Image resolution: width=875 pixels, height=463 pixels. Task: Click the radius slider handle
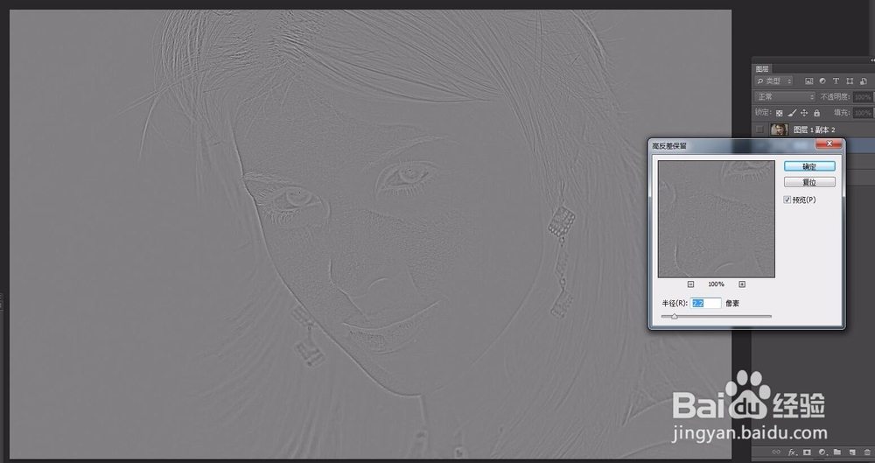point(674,317)
